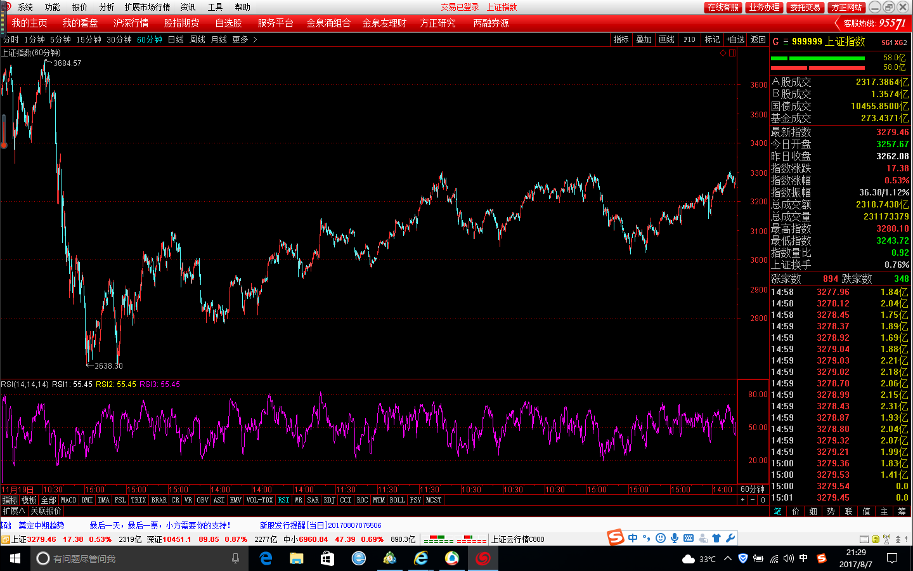The width and height of the screenshot is (913, 571).
Task: Click the red G icon beside 999999
Action: click(775, 42)
